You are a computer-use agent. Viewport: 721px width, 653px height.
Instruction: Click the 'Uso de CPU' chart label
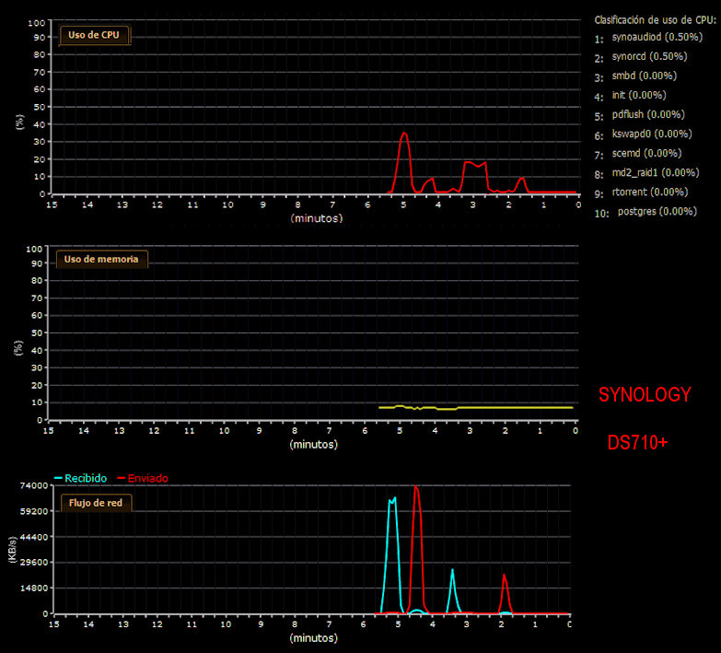pos(95,35)
